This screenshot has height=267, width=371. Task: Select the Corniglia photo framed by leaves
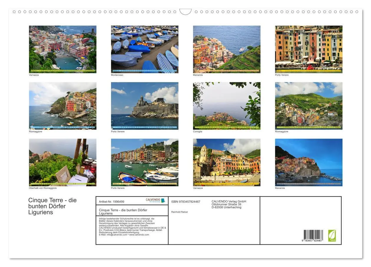227,106
